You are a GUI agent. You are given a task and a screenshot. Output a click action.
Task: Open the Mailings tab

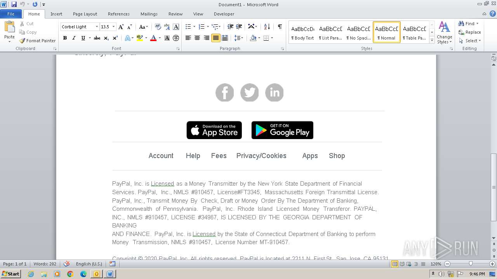click(x=149, y=14)
